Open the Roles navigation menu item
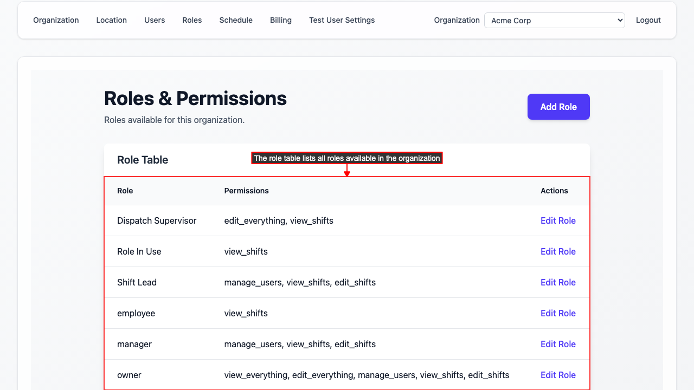694x390 pixels. click(x=192, y=20)
